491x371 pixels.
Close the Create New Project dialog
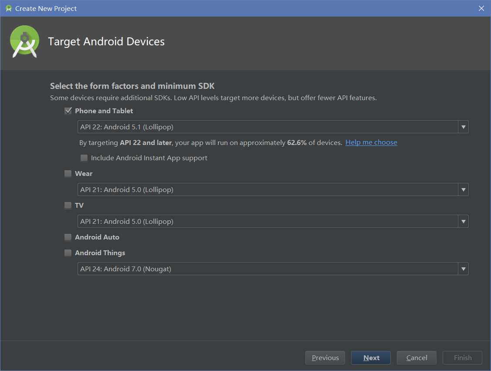tap(481, 8)
